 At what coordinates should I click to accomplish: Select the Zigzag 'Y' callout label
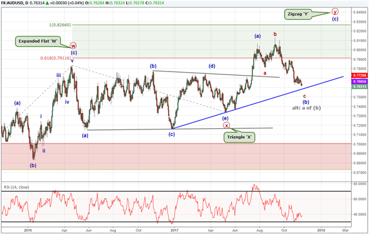pyautogui.click(x=298, y=14)
